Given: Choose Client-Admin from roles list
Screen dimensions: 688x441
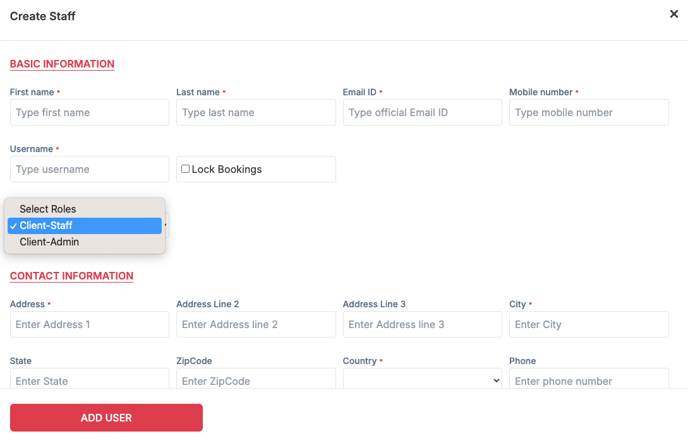Looking at the screenshot, I should [49, 242].
